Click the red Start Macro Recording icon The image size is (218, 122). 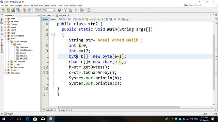(115, 19)
